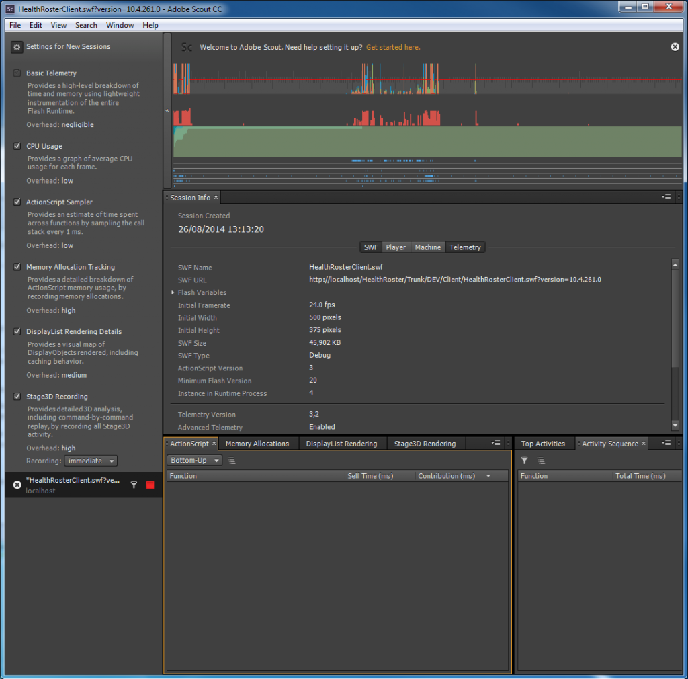Collapse the left sidebar with the double-arrow
688x679 pixels.
[x=167, y=110]
